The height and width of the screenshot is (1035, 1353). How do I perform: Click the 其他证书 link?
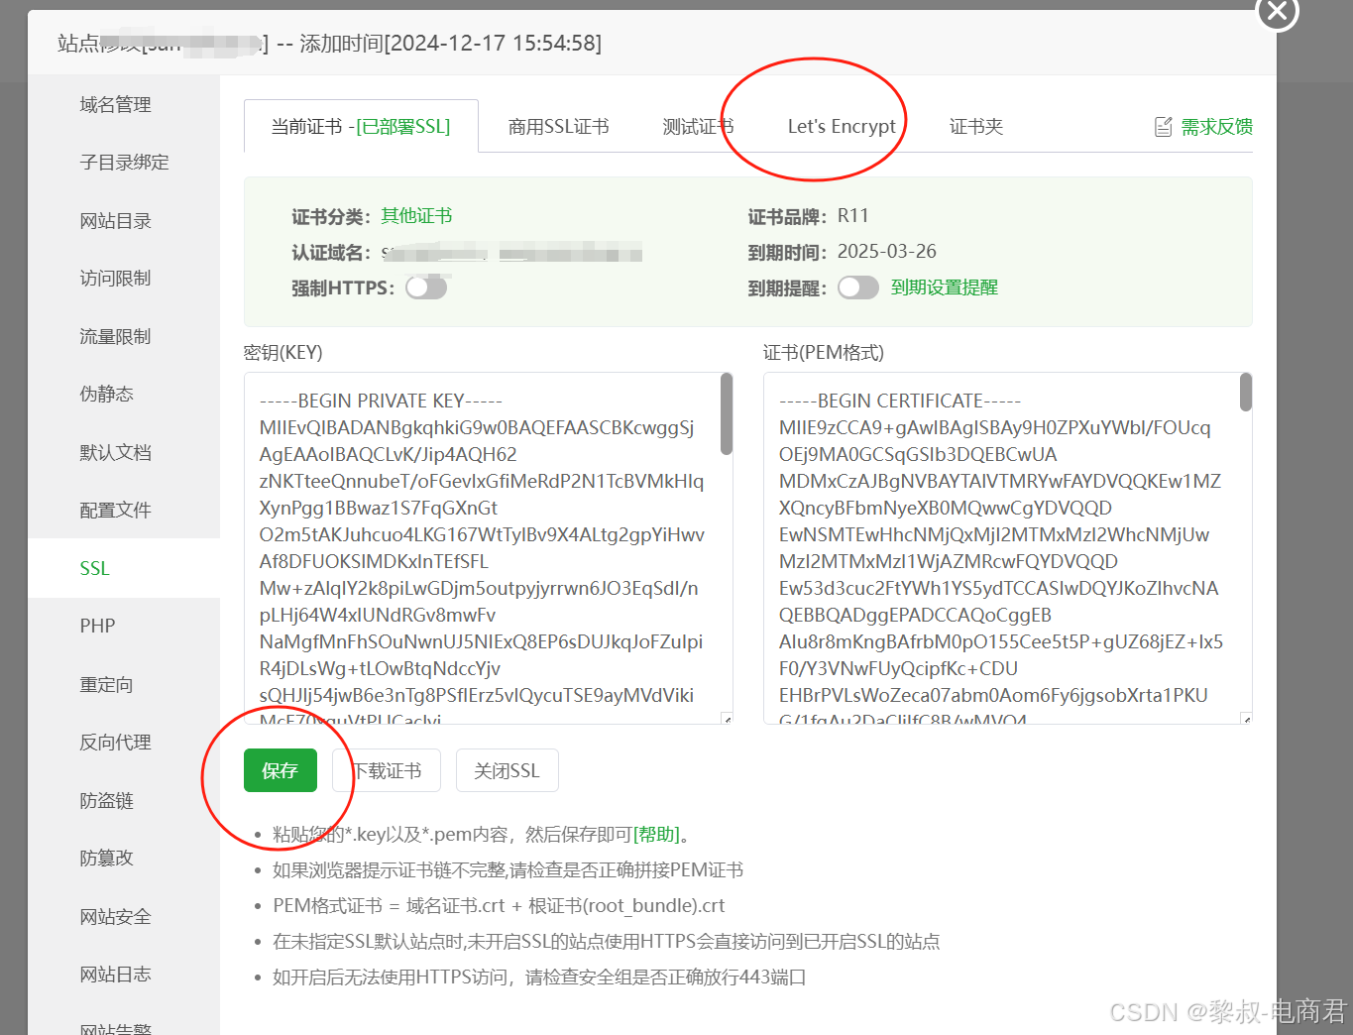(x=416, y=215)
